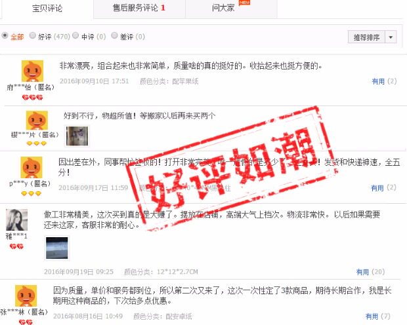Switch to 售后服务评论 tab
This screenshot has height=325, width=407.
click(139, 9)
